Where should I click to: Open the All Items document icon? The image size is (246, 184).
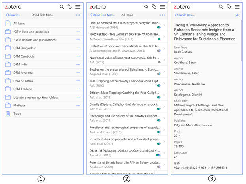(8, 23)
